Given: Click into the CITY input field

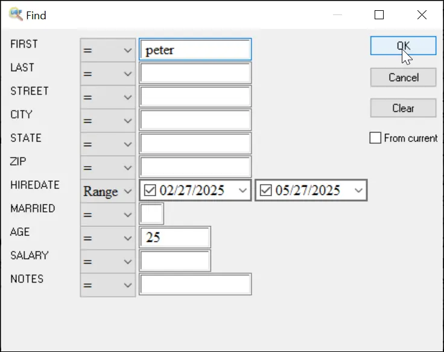Looking at the screenshot, I should [195, 120].
